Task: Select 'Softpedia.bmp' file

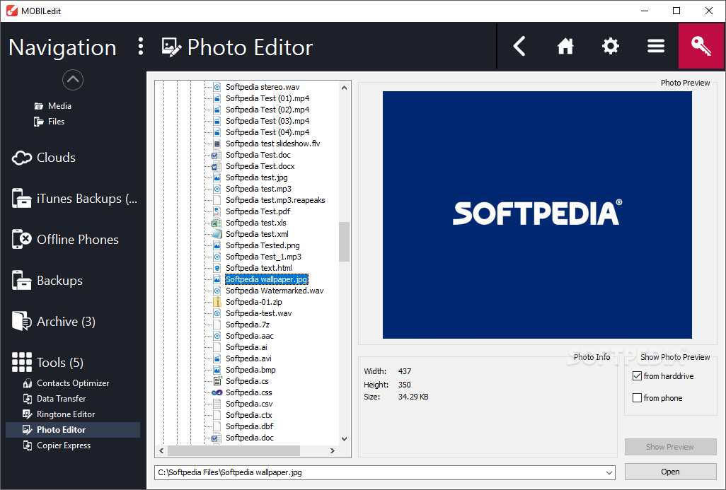Action: point(250,371)
